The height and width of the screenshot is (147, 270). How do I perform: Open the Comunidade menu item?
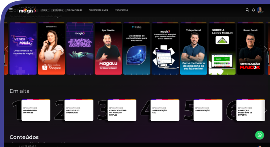click(75, 10)
